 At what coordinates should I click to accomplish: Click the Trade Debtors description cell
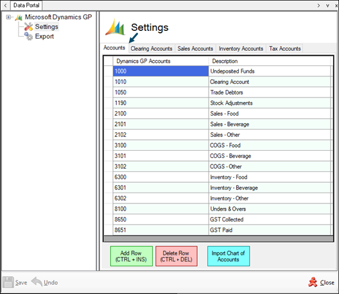pos(270,92)
